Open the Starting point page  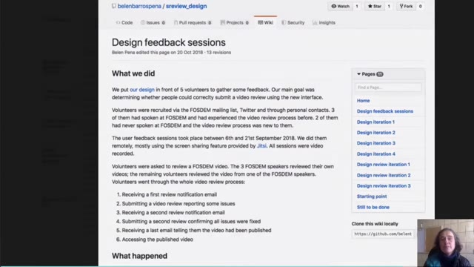[x=372, y=197]
